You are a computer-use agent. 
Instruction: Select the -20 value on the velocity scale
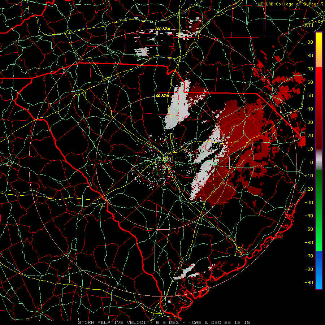309,189
